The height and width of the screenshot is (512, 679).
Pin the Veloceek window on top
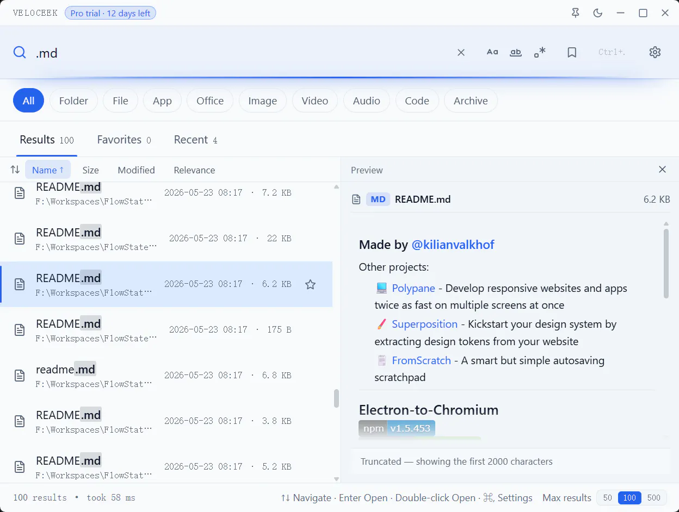(x=576, y=13)
